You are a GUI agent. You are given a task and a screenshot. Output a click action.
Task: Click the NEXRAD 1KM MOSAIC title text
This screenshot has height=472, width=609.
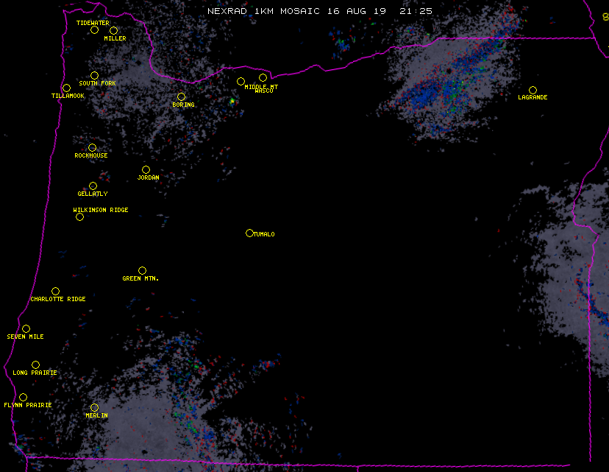(x=265, y=11)
